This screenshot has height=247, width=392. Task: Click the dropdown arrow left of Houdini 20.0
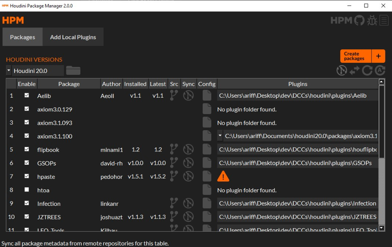point(9,71)
